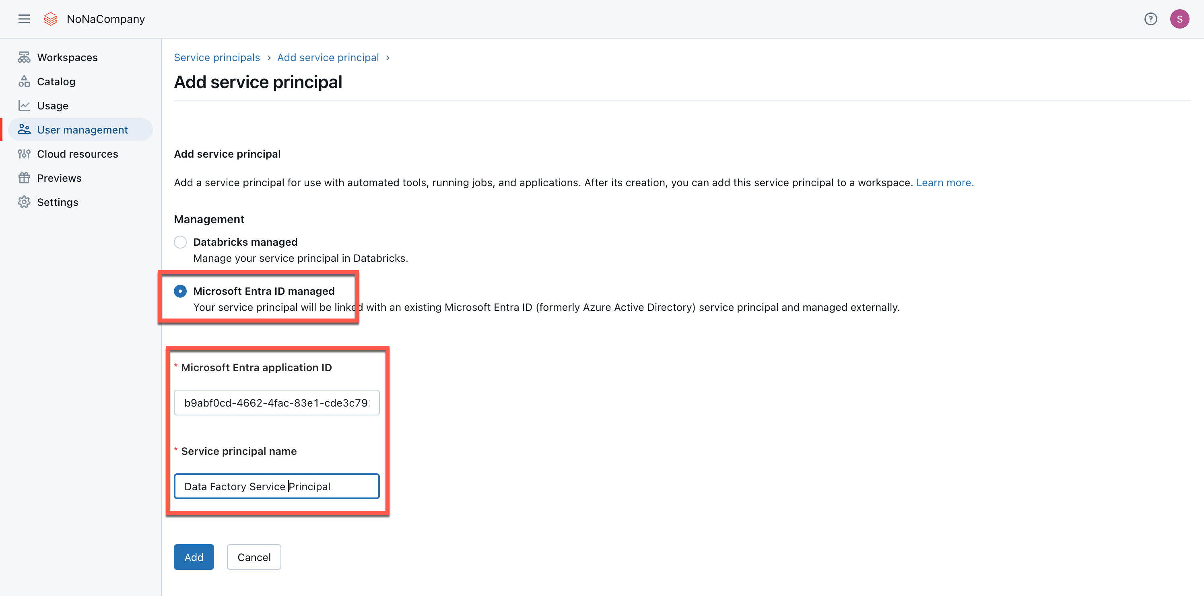
Task: Open the help question mark icon
Action: click(1150, 18)
